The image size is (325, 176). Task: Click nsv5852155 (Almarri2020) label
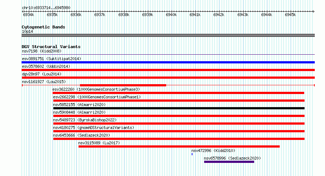click(79, 105)
